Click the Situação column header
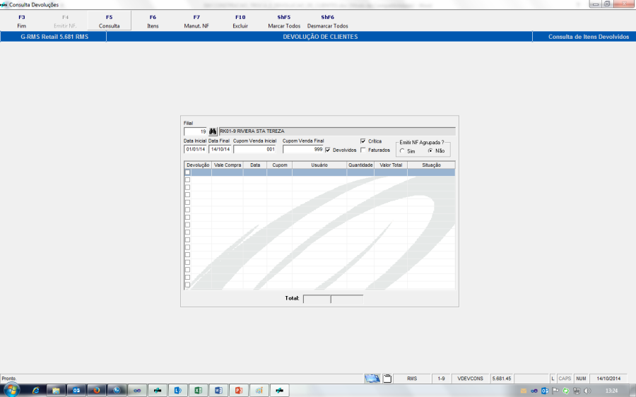This screenshot has width=636, height=397. click(x=431, y=165)
